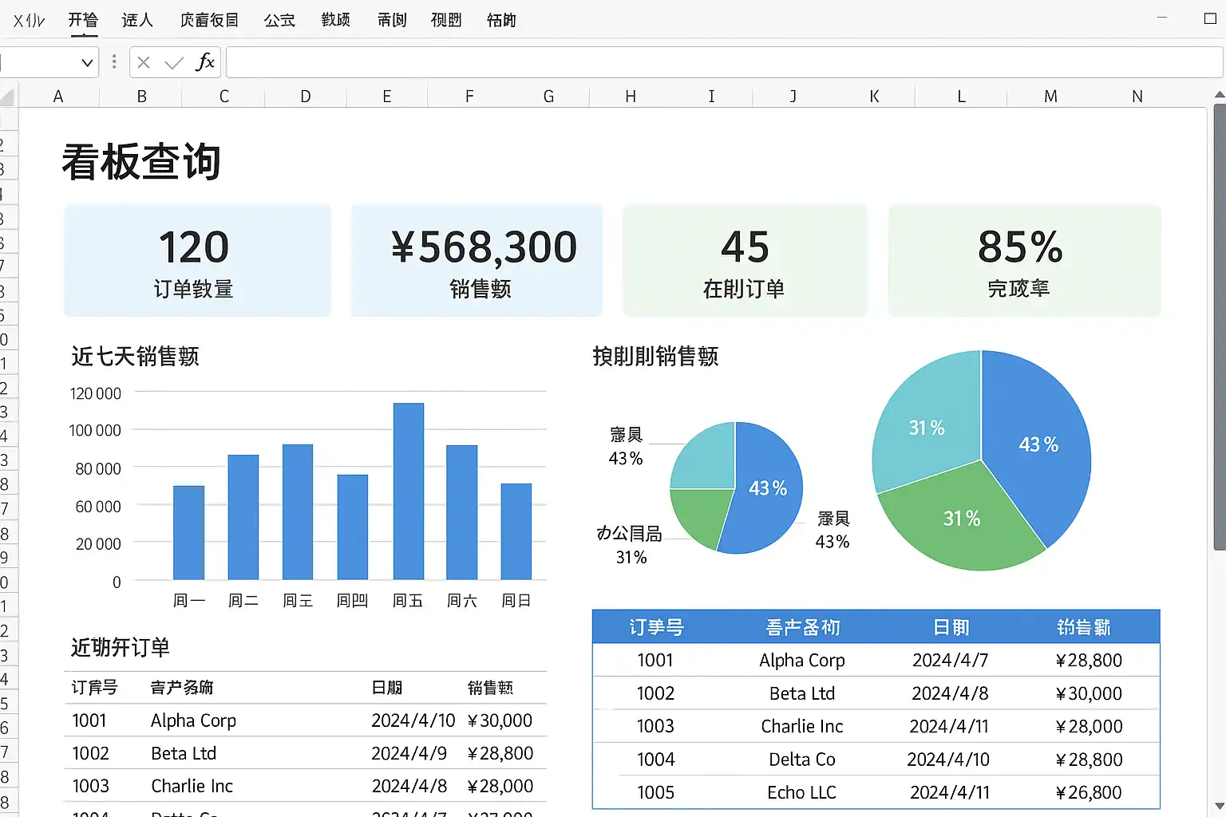Click the confirm checkmark in formula bar

(174, 62)
